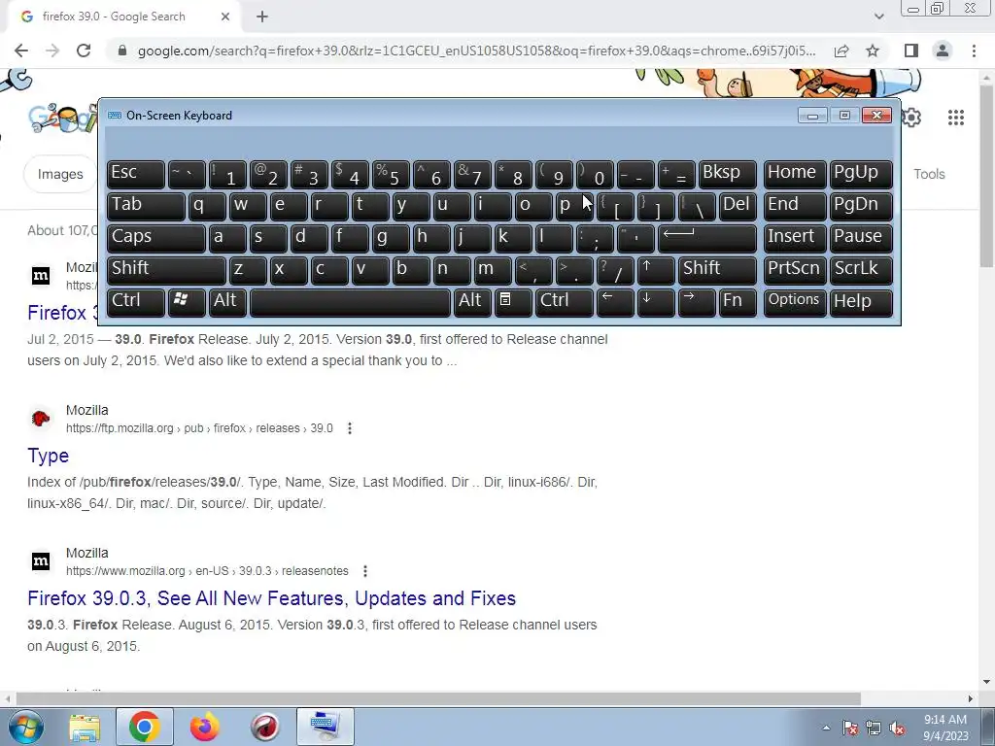Open the 'Type' search result
The width and height of the screenshot is (995, 746).
(x=49, y=456)
